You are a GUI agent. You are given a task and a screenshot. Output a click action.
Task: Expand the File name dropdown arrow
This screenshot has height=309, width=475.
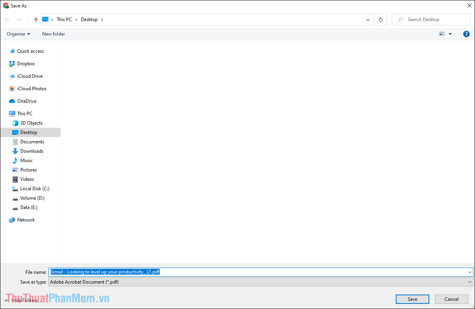[x=469, y=272]
